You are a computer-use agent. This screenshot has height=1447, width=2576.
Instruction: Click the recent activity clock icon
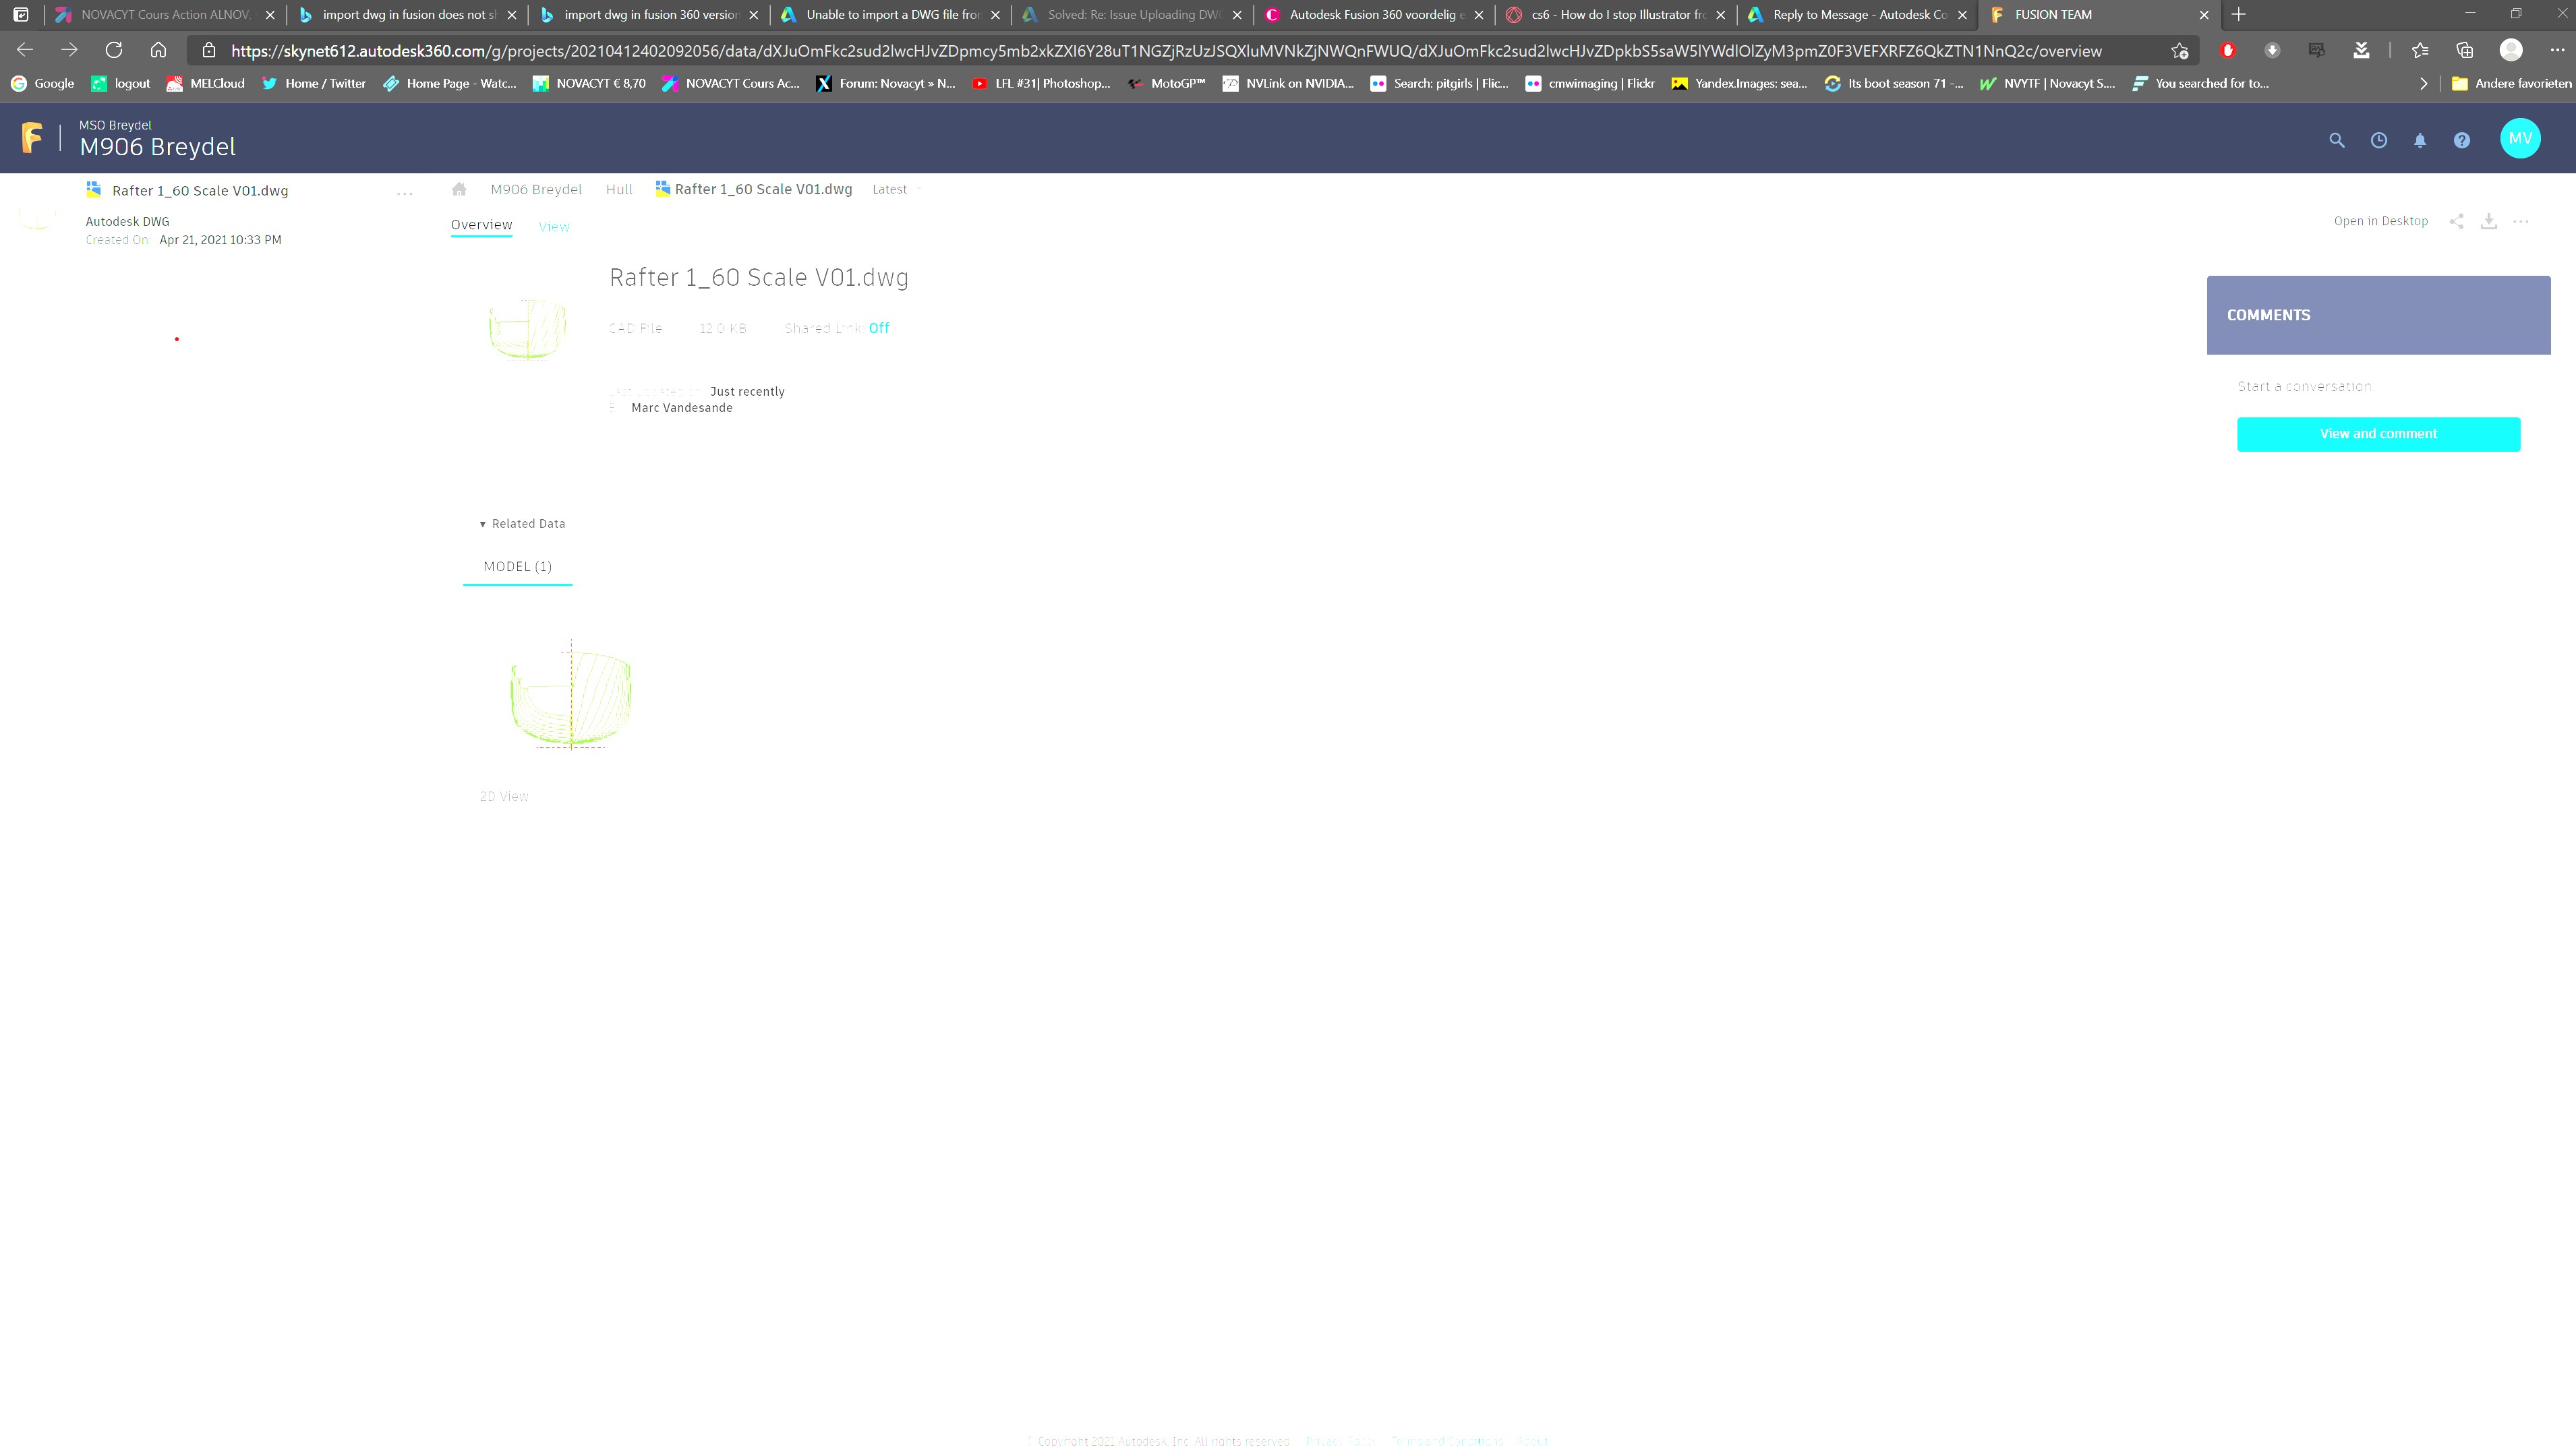tap(2380, 138)
